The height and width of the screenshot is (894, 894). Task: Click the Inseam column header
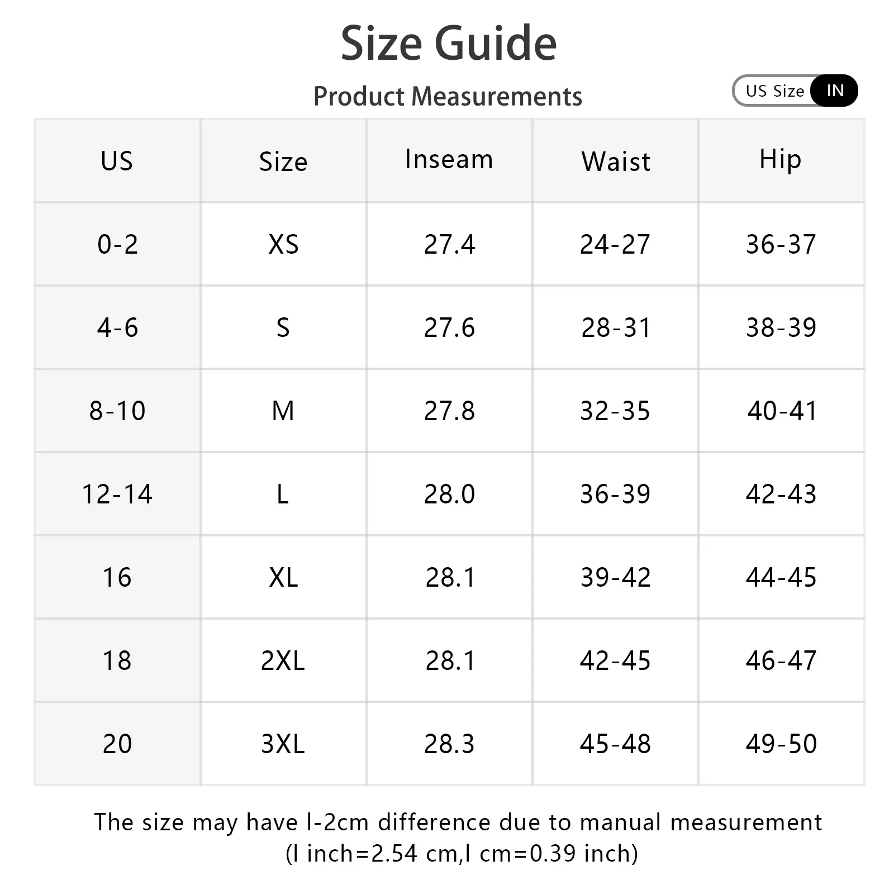point(449,160)
